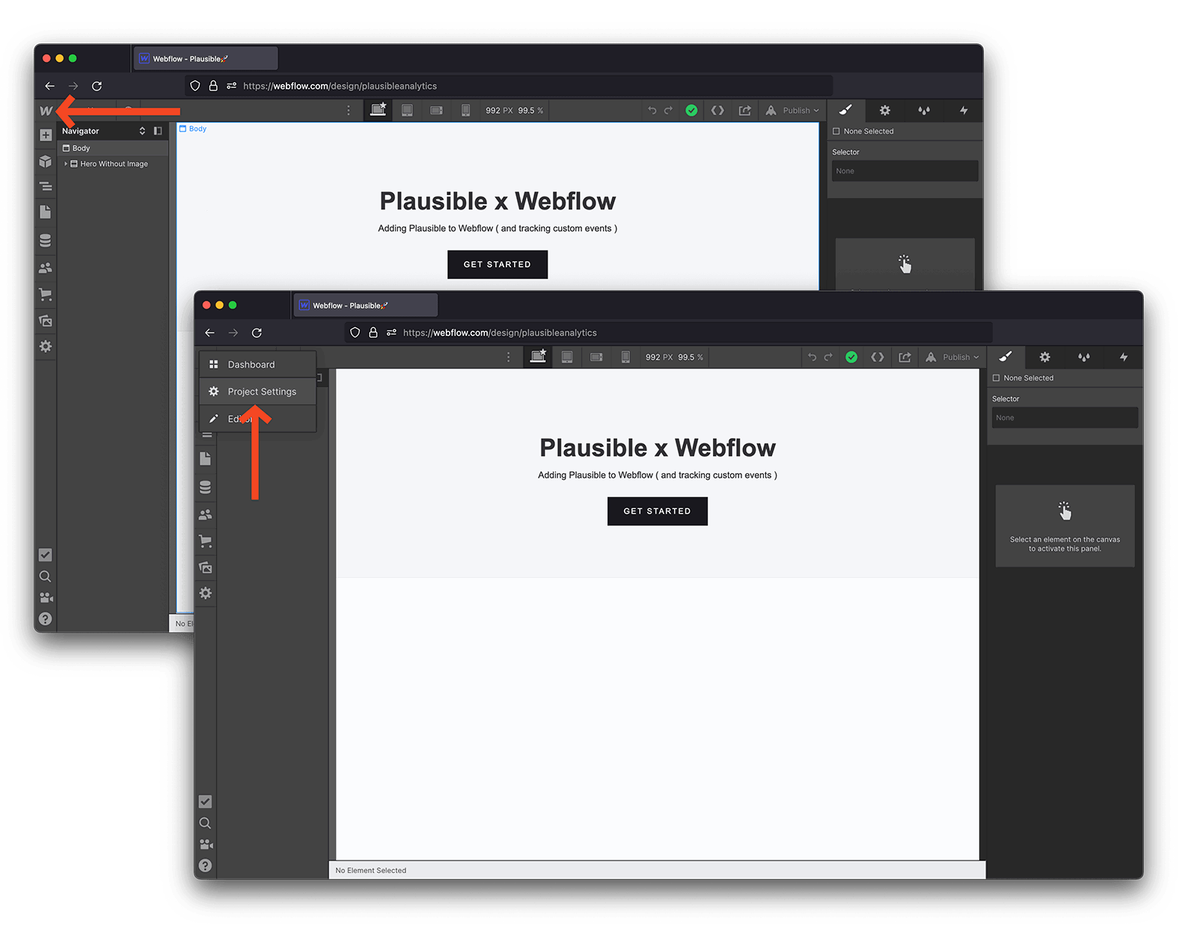Click Redo arrow in front window toolbar
This screenshot has width=1197, height=936.
click(828, 357)
